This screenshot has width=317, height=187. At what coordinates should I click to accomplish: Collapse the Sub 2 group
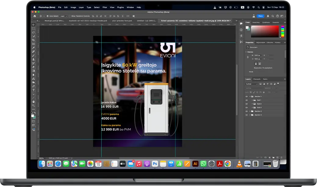point(252,104)
